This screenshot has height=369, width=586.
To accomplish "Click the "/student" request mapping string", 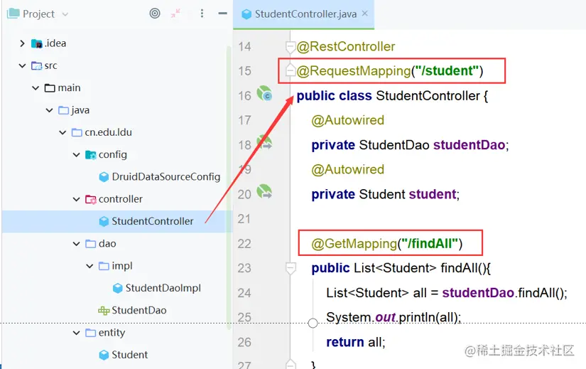I will (445, 70).
